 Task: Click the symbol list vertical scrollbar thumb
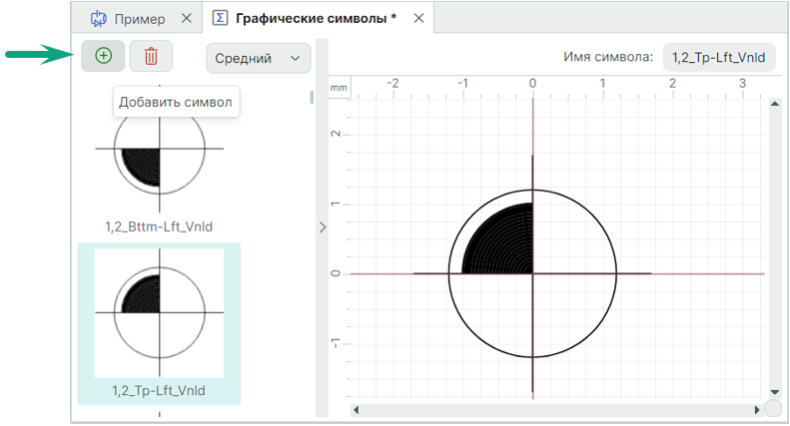(312, 97)
